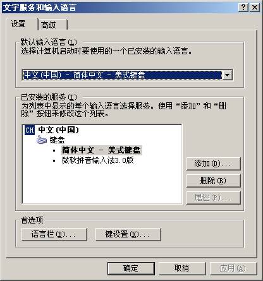Click the 应用(A) button

tap(233, 268)
